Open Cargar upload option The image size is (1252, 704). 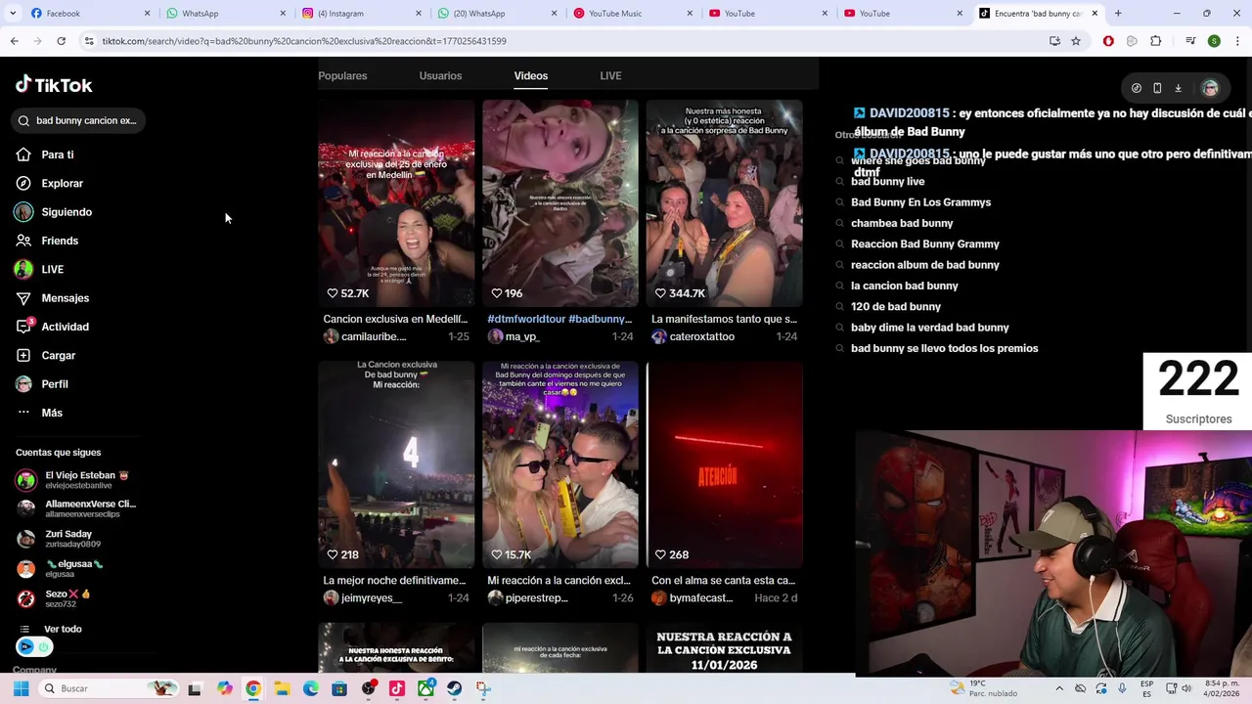[x=58, y=355]
